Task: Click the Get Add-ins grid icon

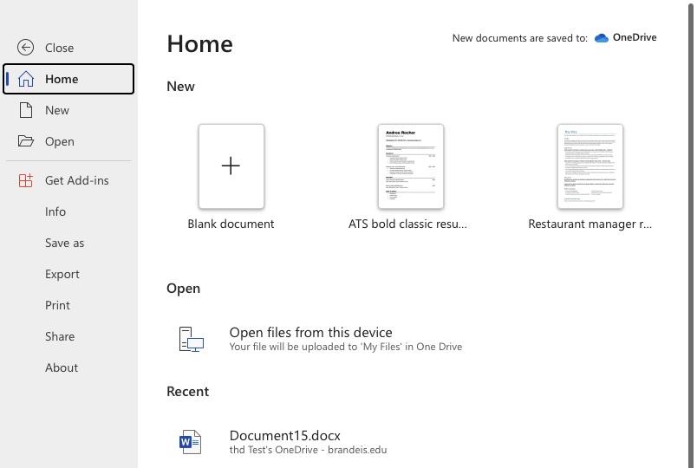Action: point(26,180)
